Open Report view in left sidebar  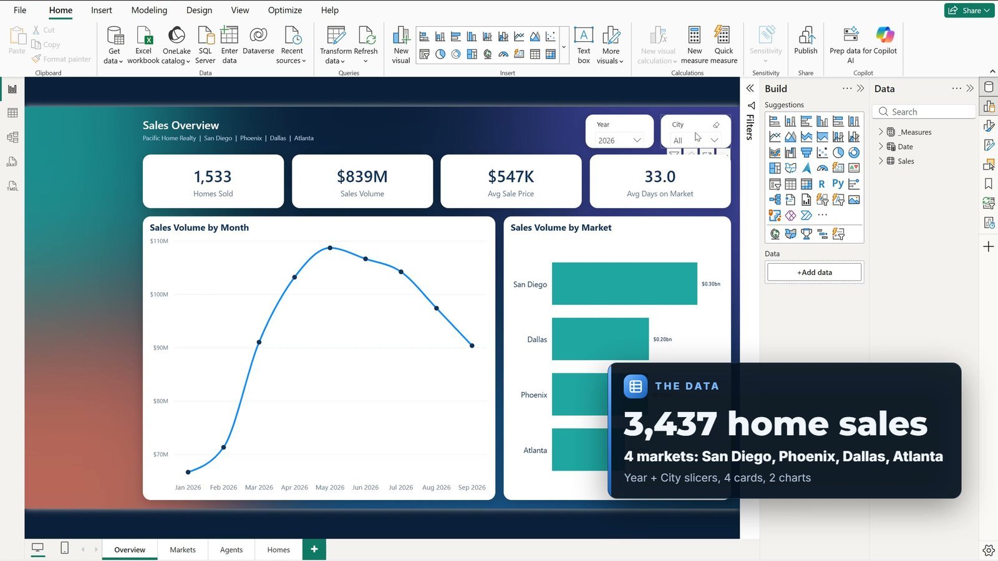coord(12,89)
